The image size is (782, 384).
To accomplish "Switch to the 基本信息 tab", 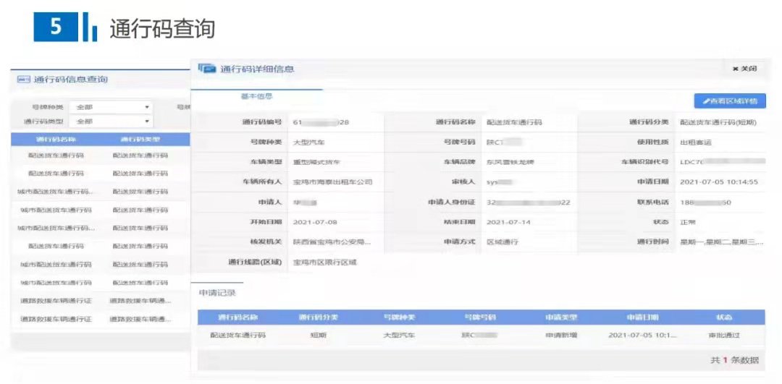I will [x=256, y=96].
